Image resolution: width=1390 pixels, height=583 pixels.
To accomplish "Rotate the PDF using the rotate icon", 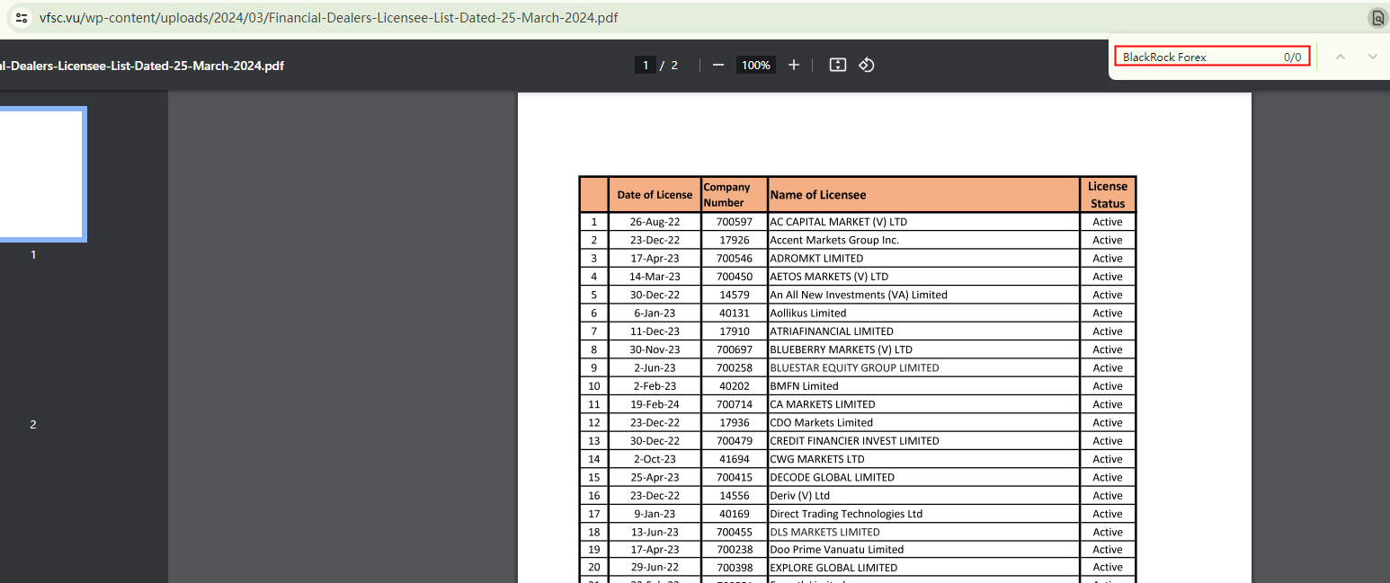I will [867, 65].
